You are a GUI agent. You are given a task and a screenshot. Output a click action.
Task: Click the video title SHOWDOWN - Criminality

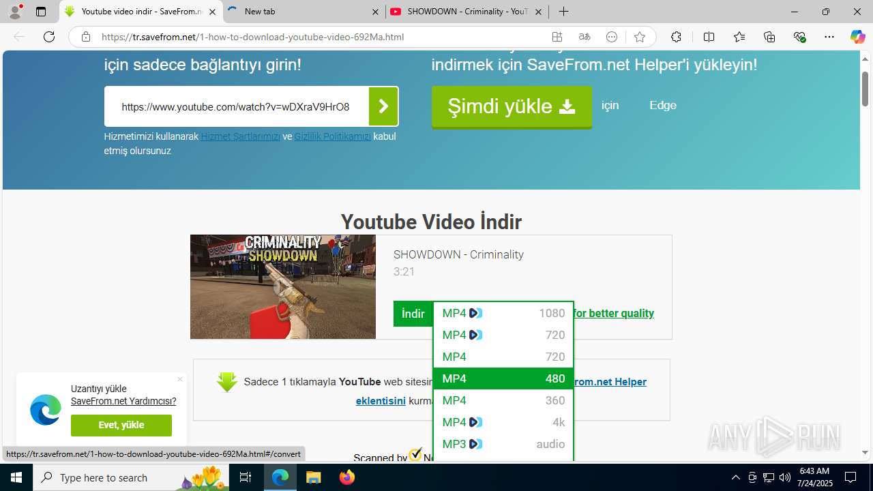click(458, 254)
